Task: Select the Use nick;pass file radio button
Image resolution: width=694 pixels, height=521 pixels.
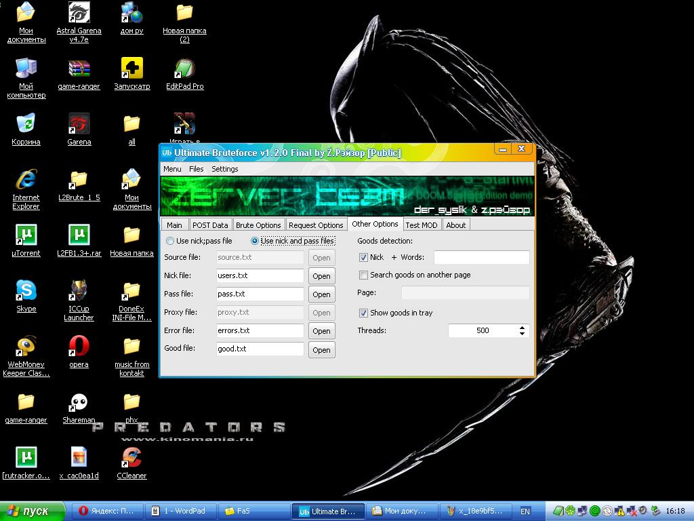Action: click(x=169, y=241)
